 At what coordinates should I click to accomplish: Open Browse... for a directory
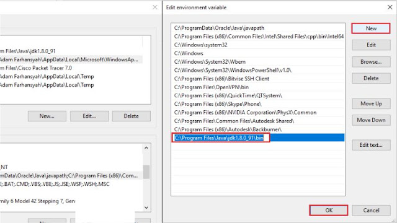click(x=371, y=62)
